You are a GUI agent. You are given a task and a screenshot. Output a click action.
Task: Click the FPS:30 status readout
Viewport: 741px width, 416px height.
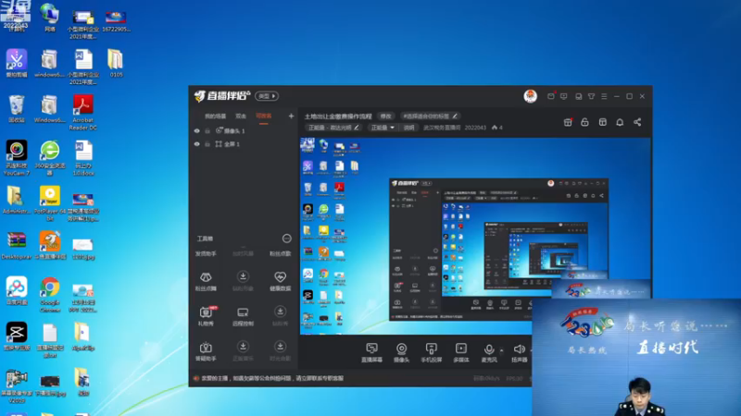(x=514, y=378)
